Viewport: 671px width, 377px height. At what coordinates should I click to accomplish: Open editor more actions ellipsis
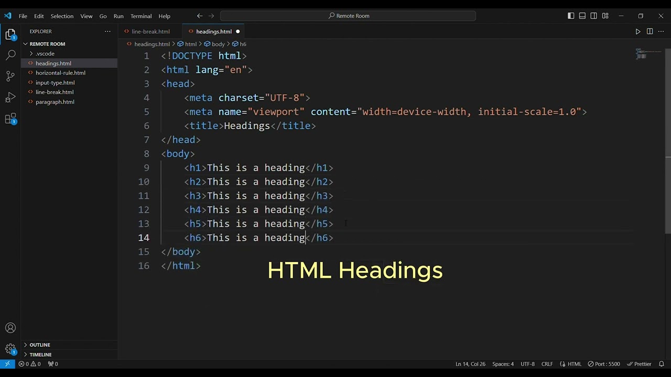click(661, 31)
